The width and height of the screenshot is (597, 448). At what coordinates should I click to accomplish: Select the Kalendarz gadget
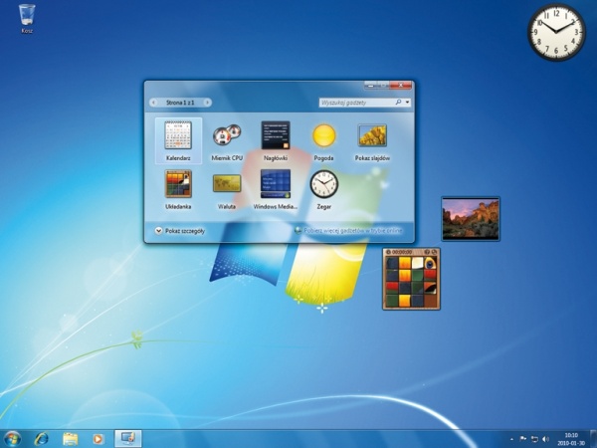(x=178, y=141)
